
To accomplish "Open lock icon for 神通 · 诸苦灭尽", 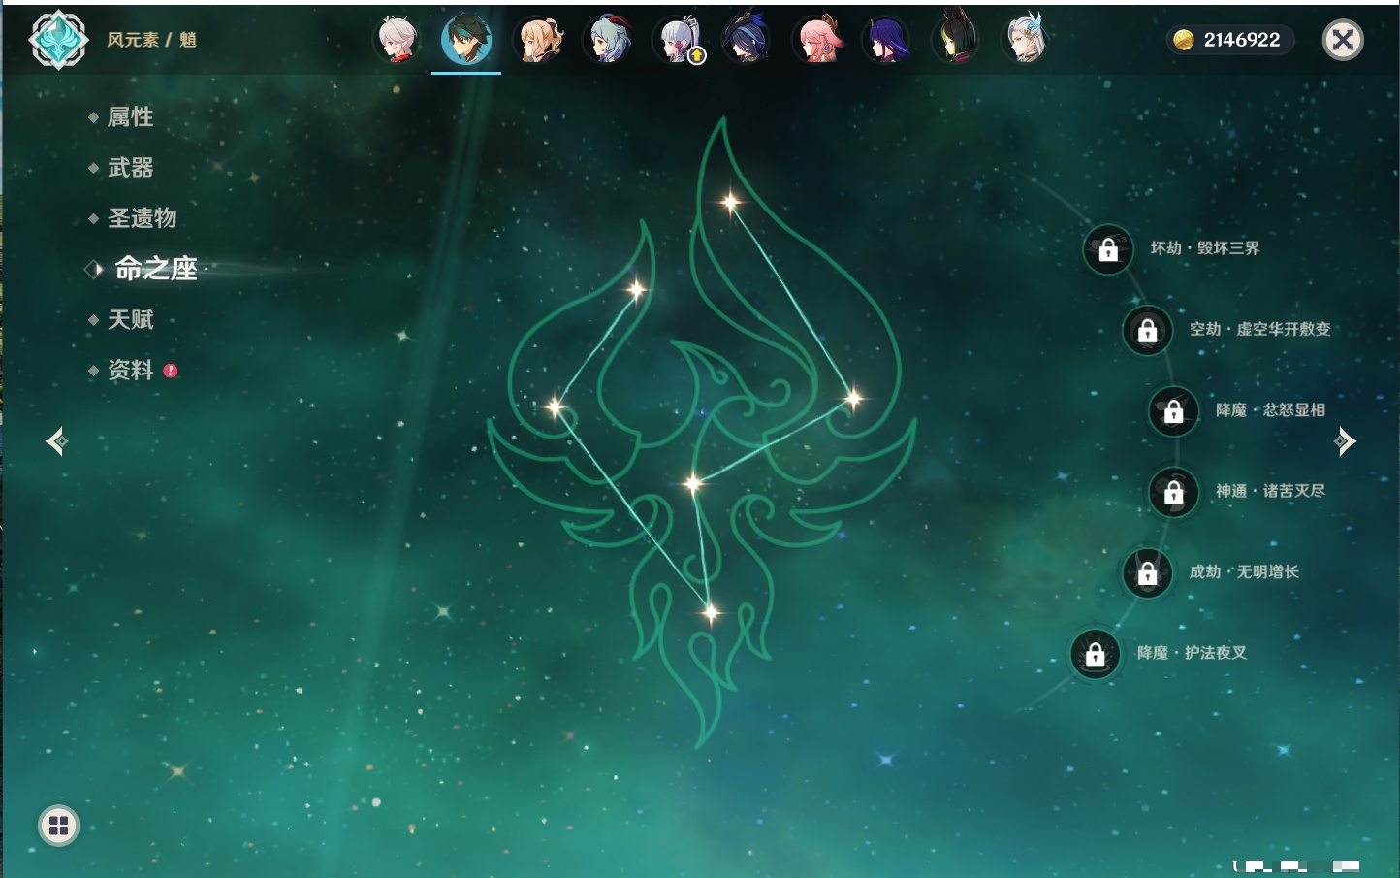I will click(x=1174, y=492).
